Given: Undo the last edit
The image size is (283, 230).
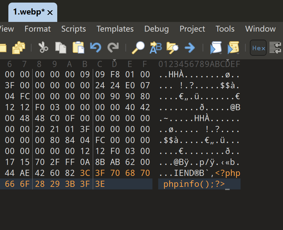Looking at the screenshot, I should pyautogui.click(x=96, y=48).
